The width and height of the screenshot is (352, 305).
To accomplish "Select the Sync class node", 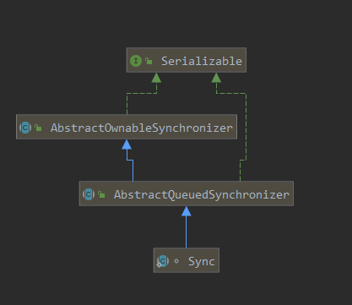I will click(187, 260).
